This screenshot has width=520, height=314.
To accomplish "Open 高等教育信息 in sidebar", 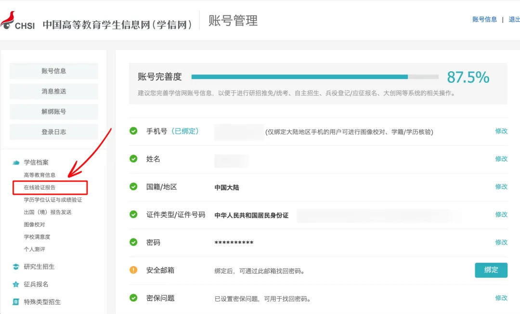I will [x=39, y=175].
